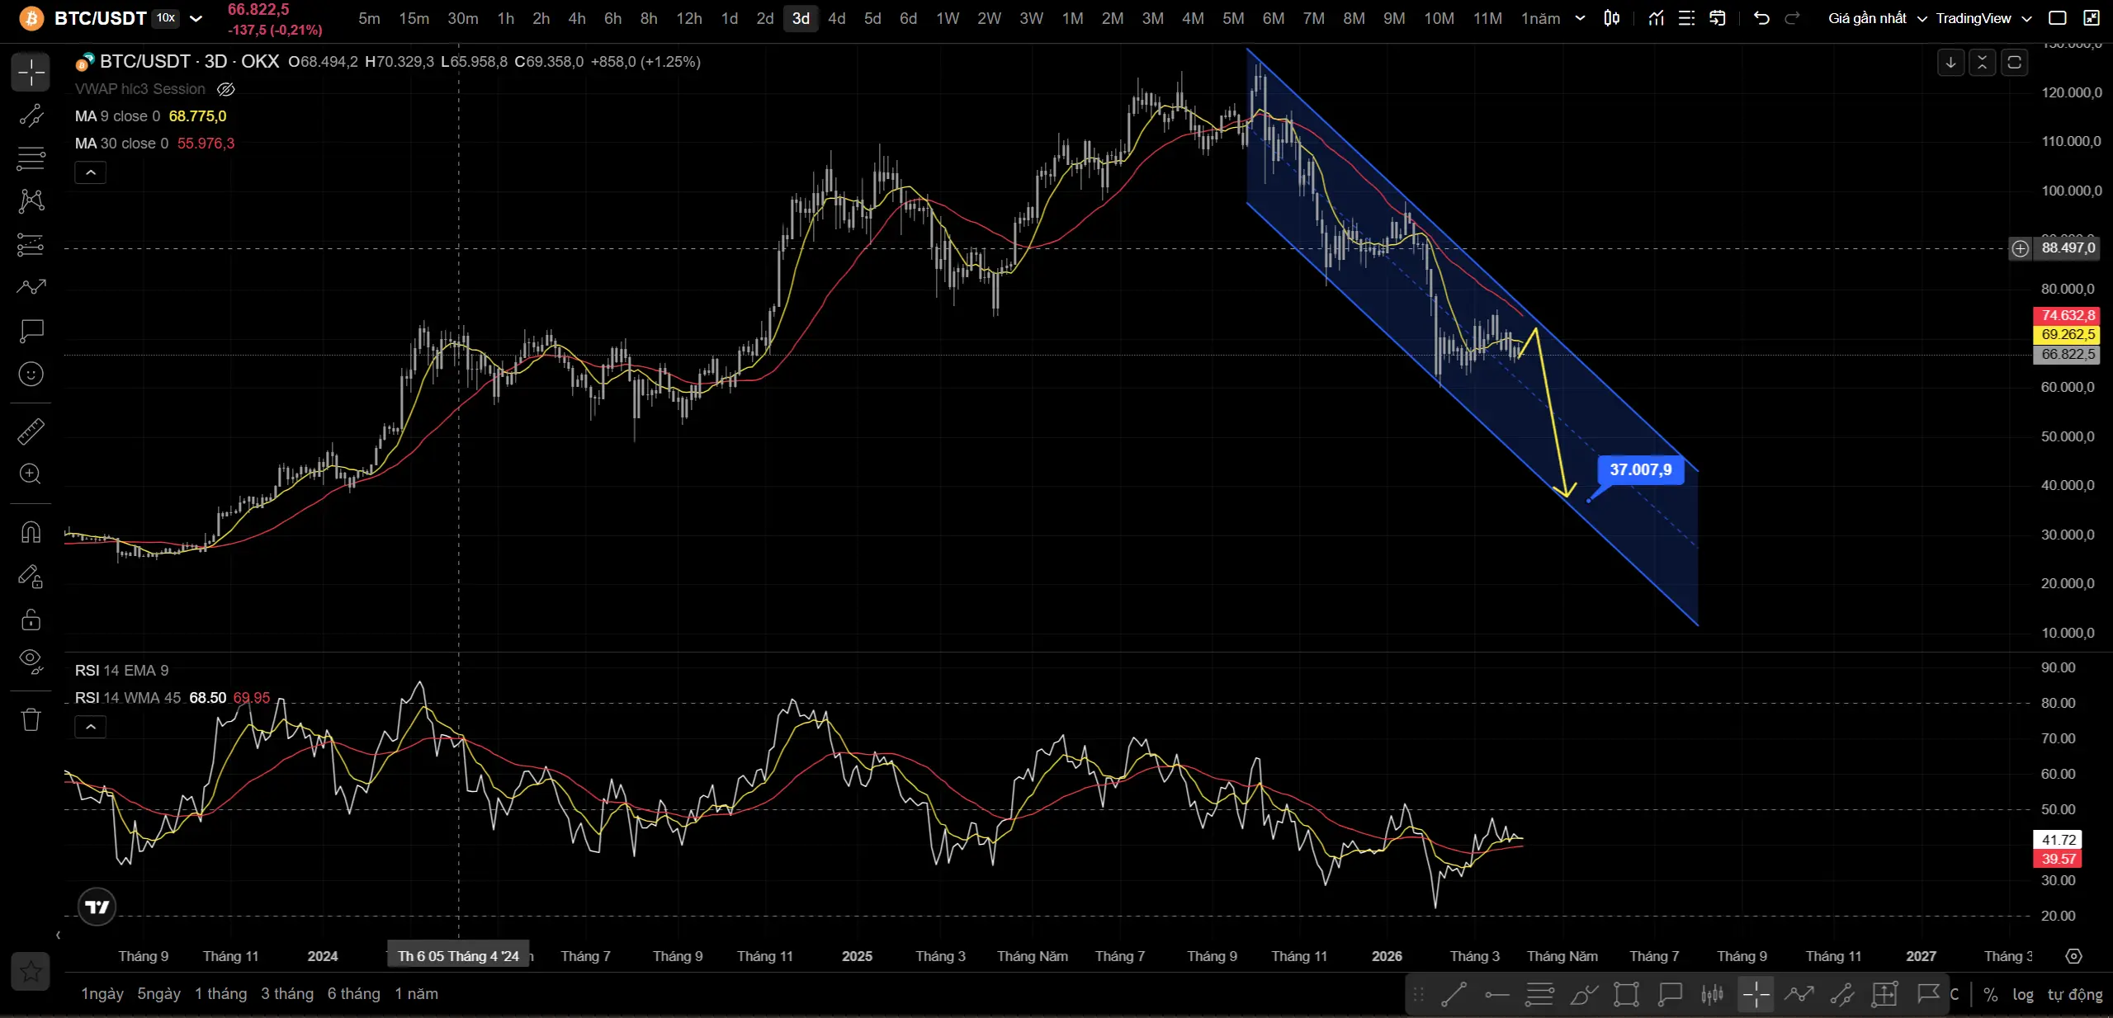The height and width of the screenshot is (1018, 2113).
Task: Switch to the 4h timeframe
Action: (x=576, y=18)
